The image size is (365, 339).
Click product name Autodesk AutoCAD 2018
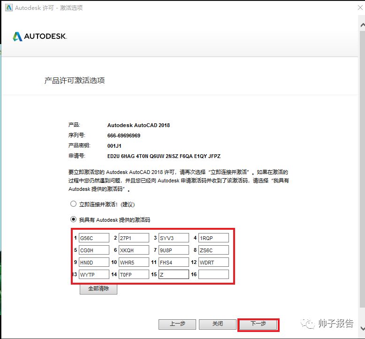(x=138, y=125)
